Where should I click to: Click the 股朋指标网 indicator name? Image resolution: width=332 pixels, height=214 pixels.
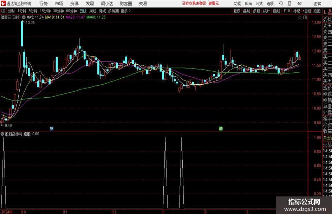click(x=14, y=134)
